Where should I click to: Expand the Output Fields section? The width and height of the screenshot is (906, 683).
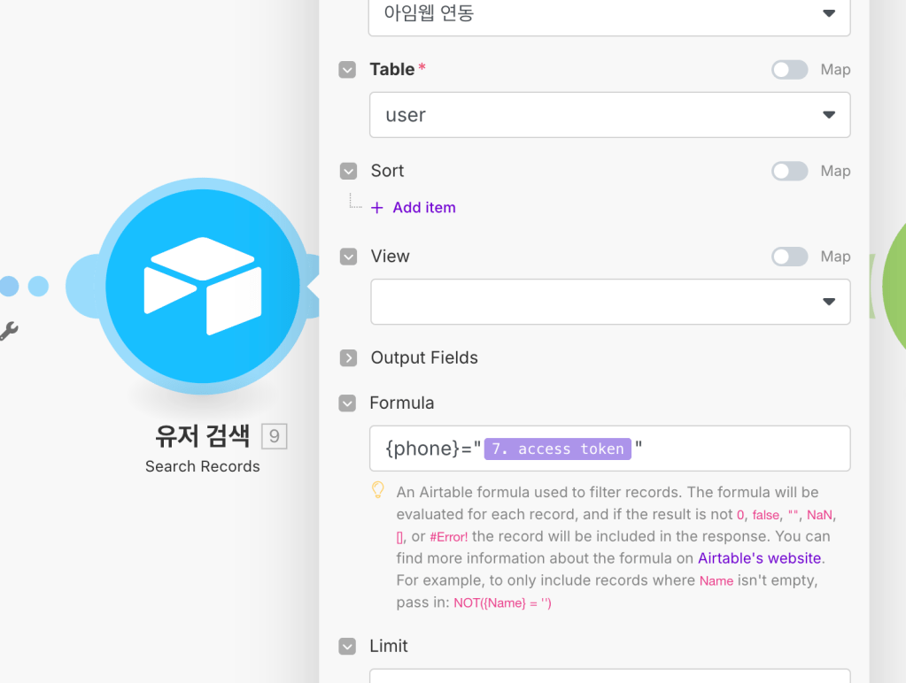(x=346, y=357)
